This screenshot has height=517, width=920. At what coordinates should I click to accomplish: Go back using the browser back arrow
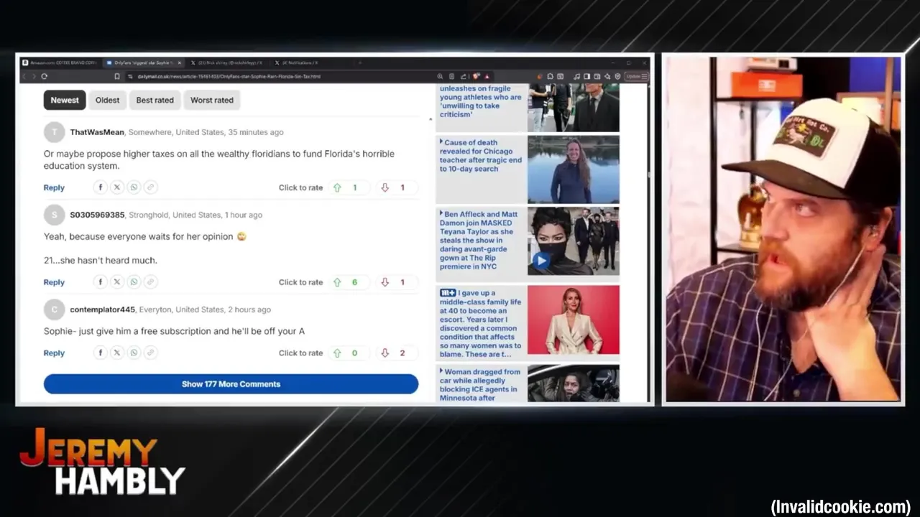24,76
